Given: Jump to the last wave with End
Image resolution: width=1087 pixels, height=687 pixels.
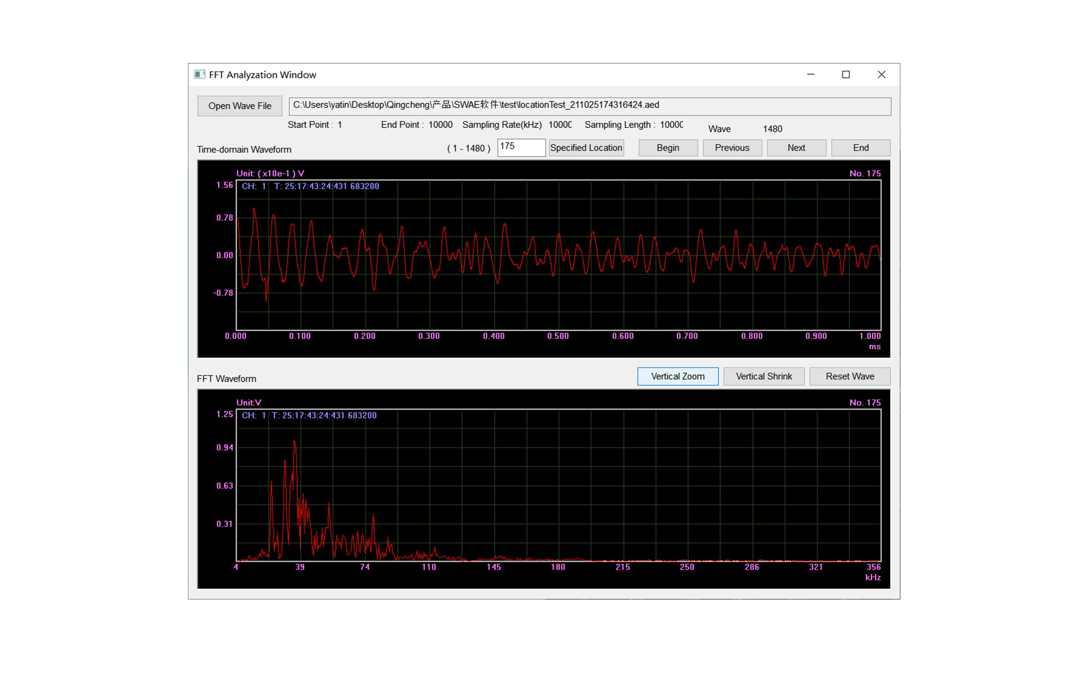Looking at the screenshot, I should pyautogui.click(x=860, y=148).
